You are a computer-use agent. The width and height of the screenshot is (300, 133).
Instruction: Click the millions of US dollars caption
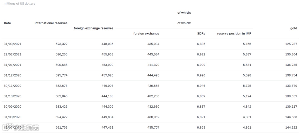click(19, 4)
